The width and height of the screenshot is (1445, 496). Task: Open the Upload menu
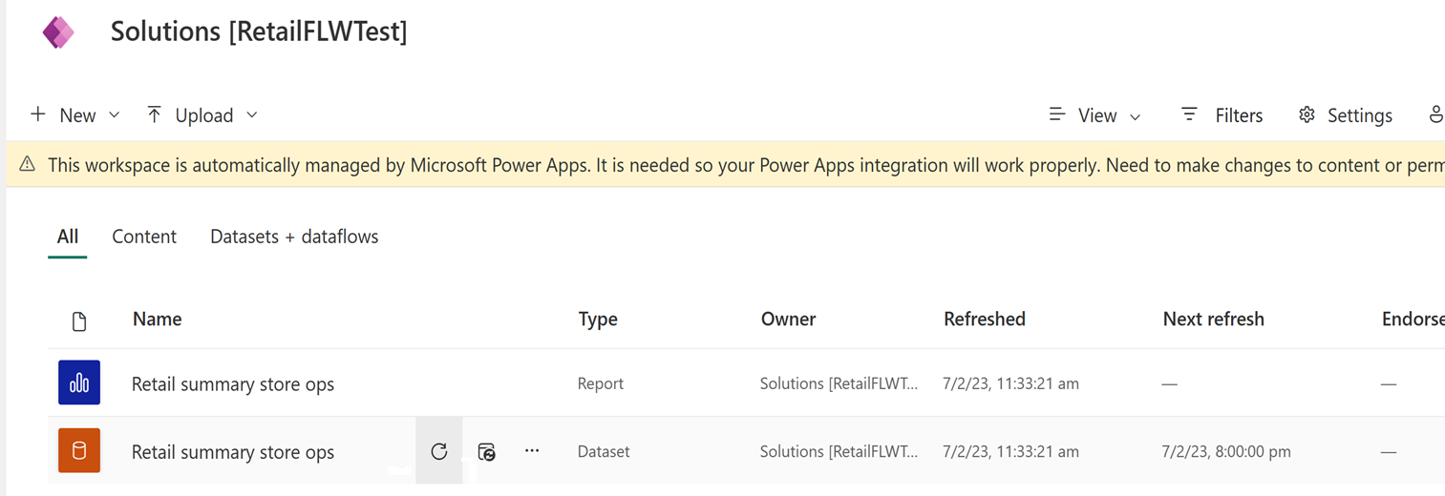[202, 115]
